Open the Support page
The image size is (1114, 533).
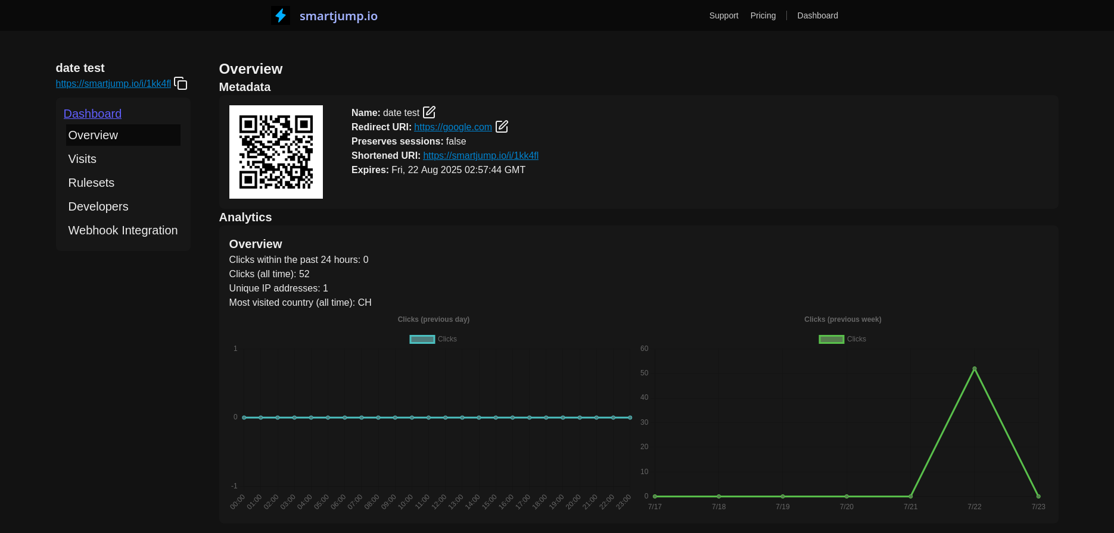click(x=724, y=15)
